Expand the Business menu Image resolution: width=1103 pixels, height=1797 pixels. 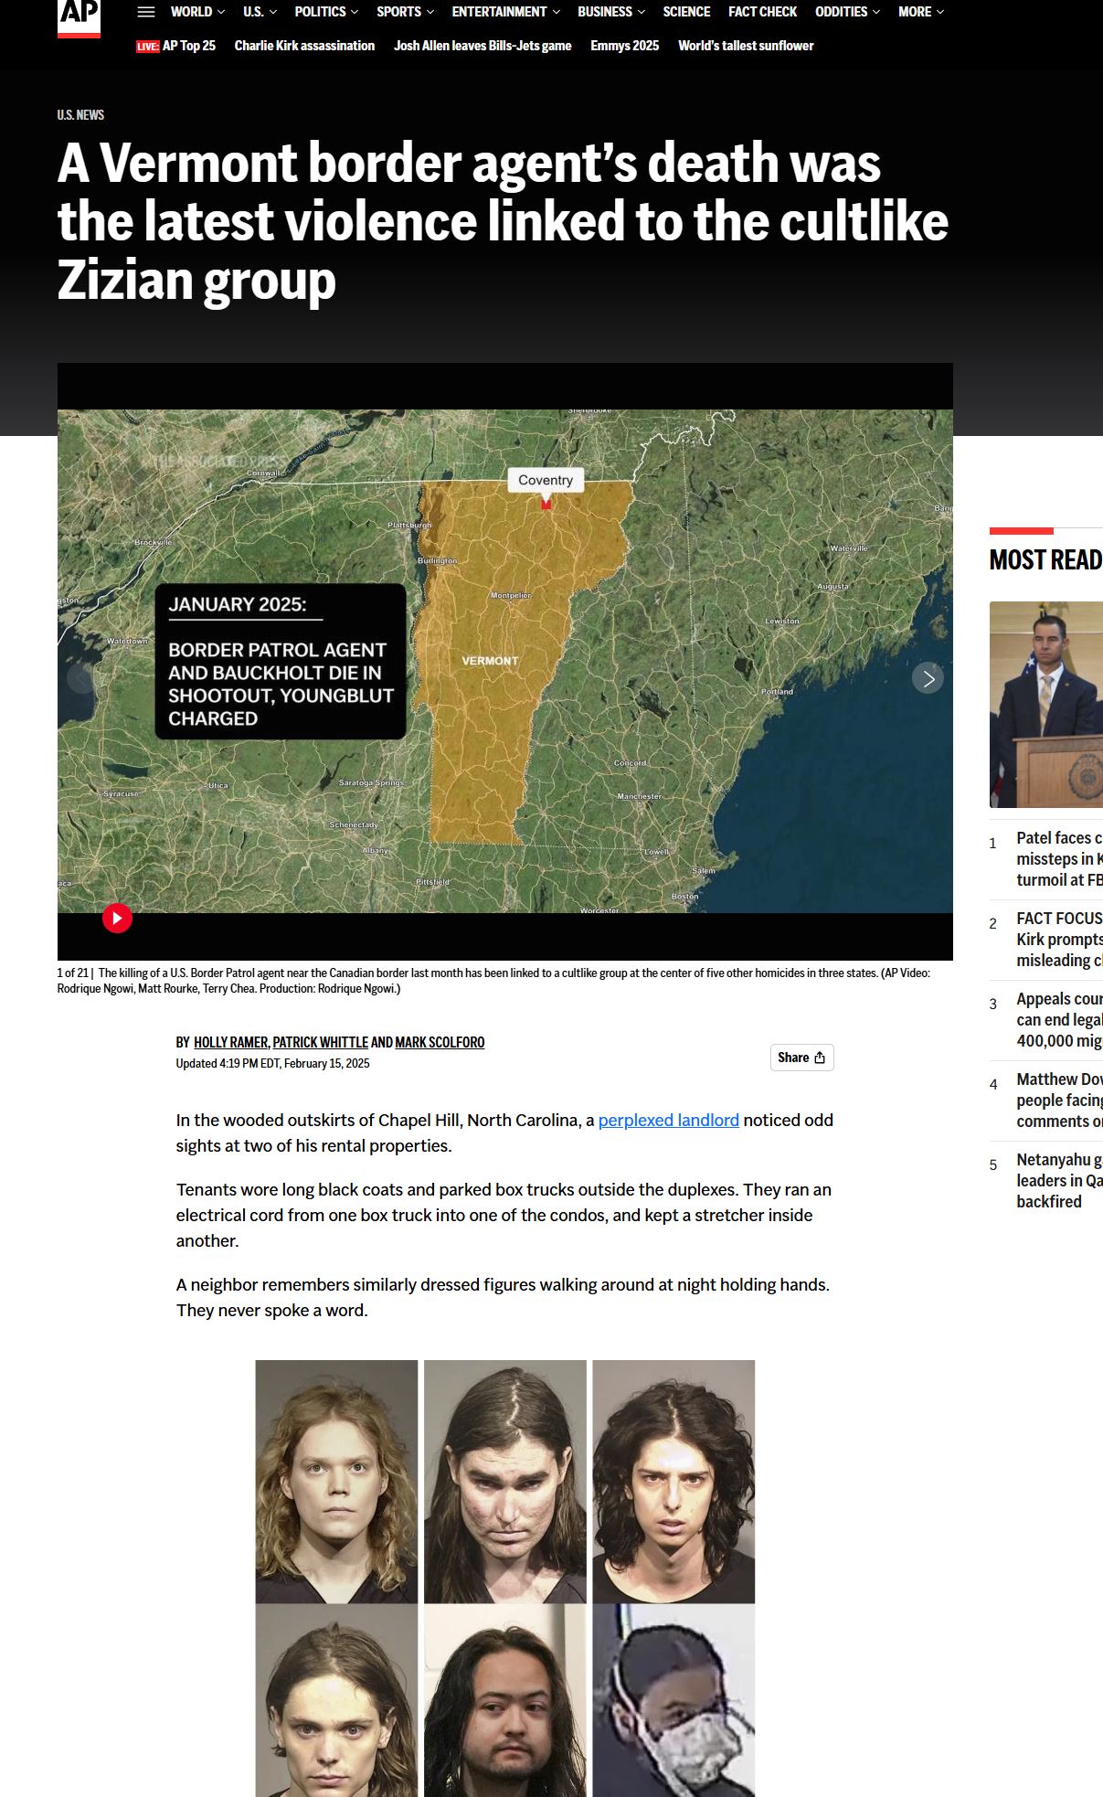click(x=611, y=12)
